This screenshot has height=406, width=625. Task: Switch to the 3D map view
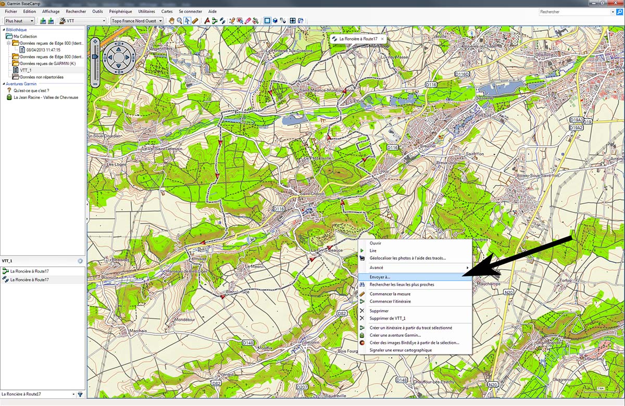click(275, 21)
